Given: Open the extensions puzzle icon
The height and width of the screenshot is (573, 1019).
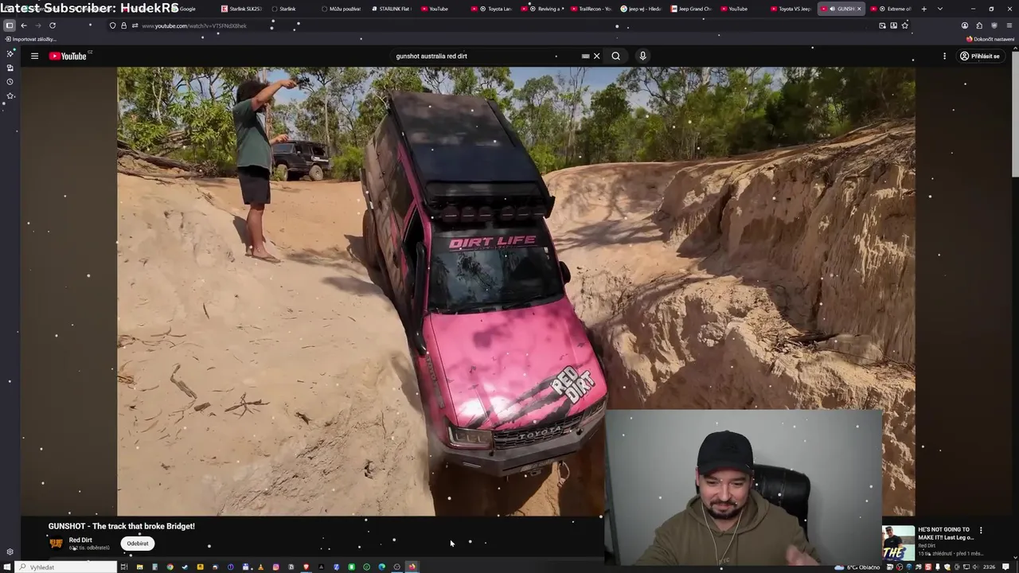Looking at the screenshot, I should tap(979, 25).
